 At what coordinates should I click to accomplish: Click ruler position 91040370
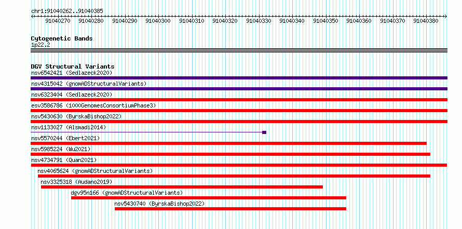coord(392,21)
